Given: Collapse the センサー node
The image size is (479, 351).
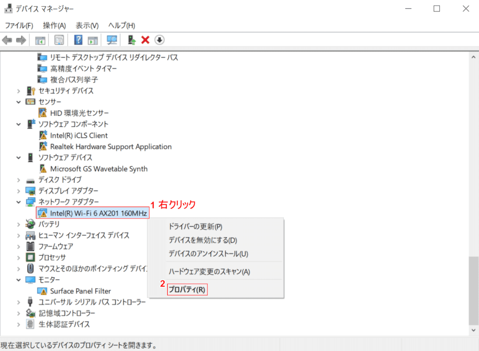Looking at the screenshot, I should pyautogui.click(x=18, y=102).
